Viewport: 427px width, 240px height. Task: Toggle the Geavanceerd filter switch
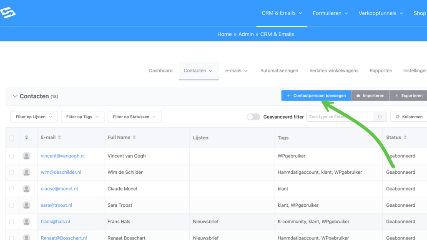(253, 117)
